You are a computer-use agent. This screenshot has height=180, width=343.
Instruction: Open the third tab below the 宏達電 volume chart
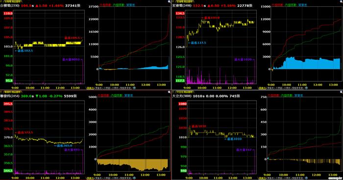coord(279,88)
